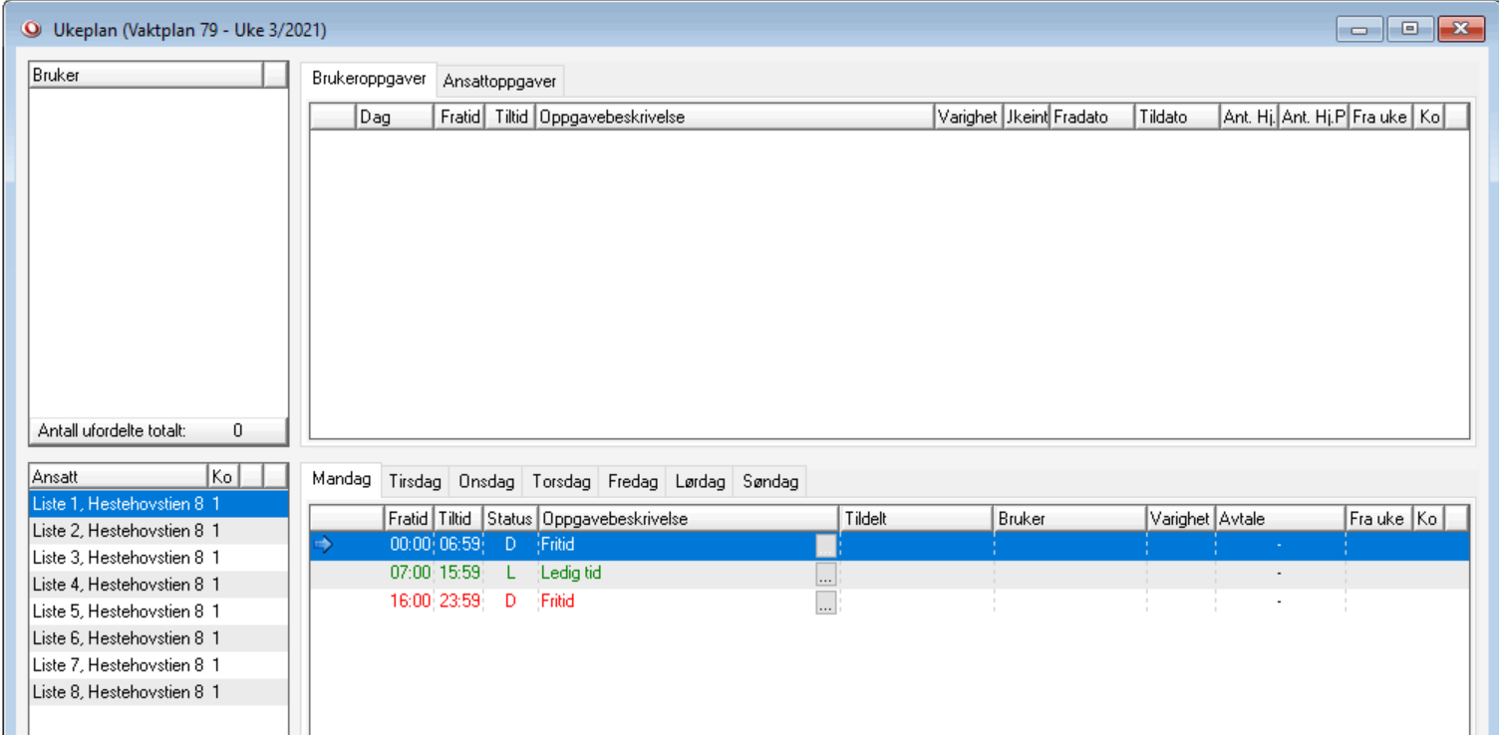Viewport: 1499px width, 735px height.
Task: Select the red Fritid task at 16:00
Action: tap(557, 602)
